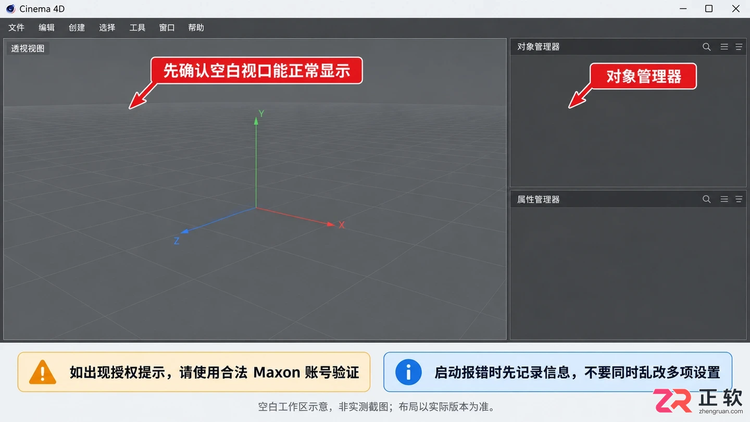
Task: Open the 选择 menu
Action: point(107,28)
